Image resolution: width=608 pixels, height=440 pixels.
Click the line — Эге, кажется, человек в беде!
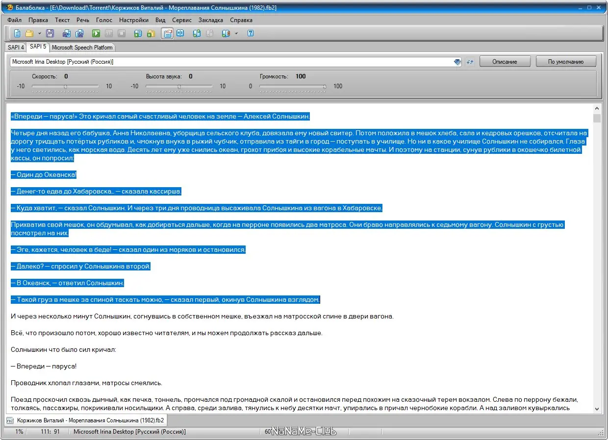[x=128, y=249]
